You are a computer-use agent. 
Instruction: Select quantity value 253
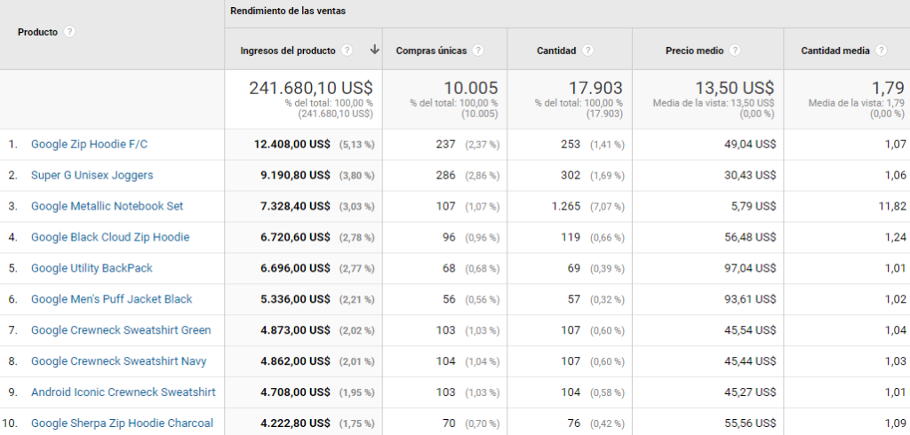[571, 145]
